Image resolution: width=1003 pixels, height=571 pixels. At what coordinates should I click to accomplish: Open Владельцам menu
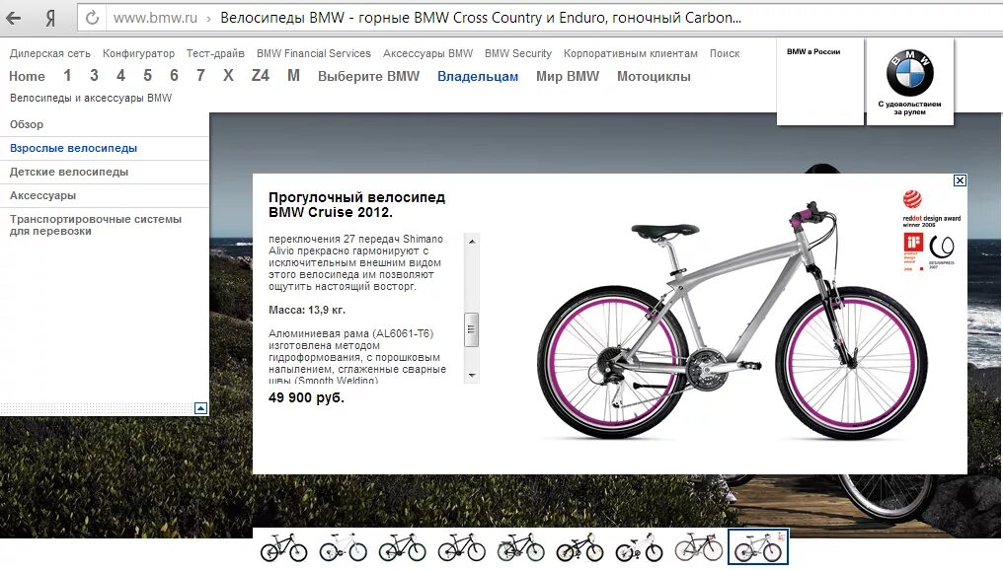pos(478,77)
